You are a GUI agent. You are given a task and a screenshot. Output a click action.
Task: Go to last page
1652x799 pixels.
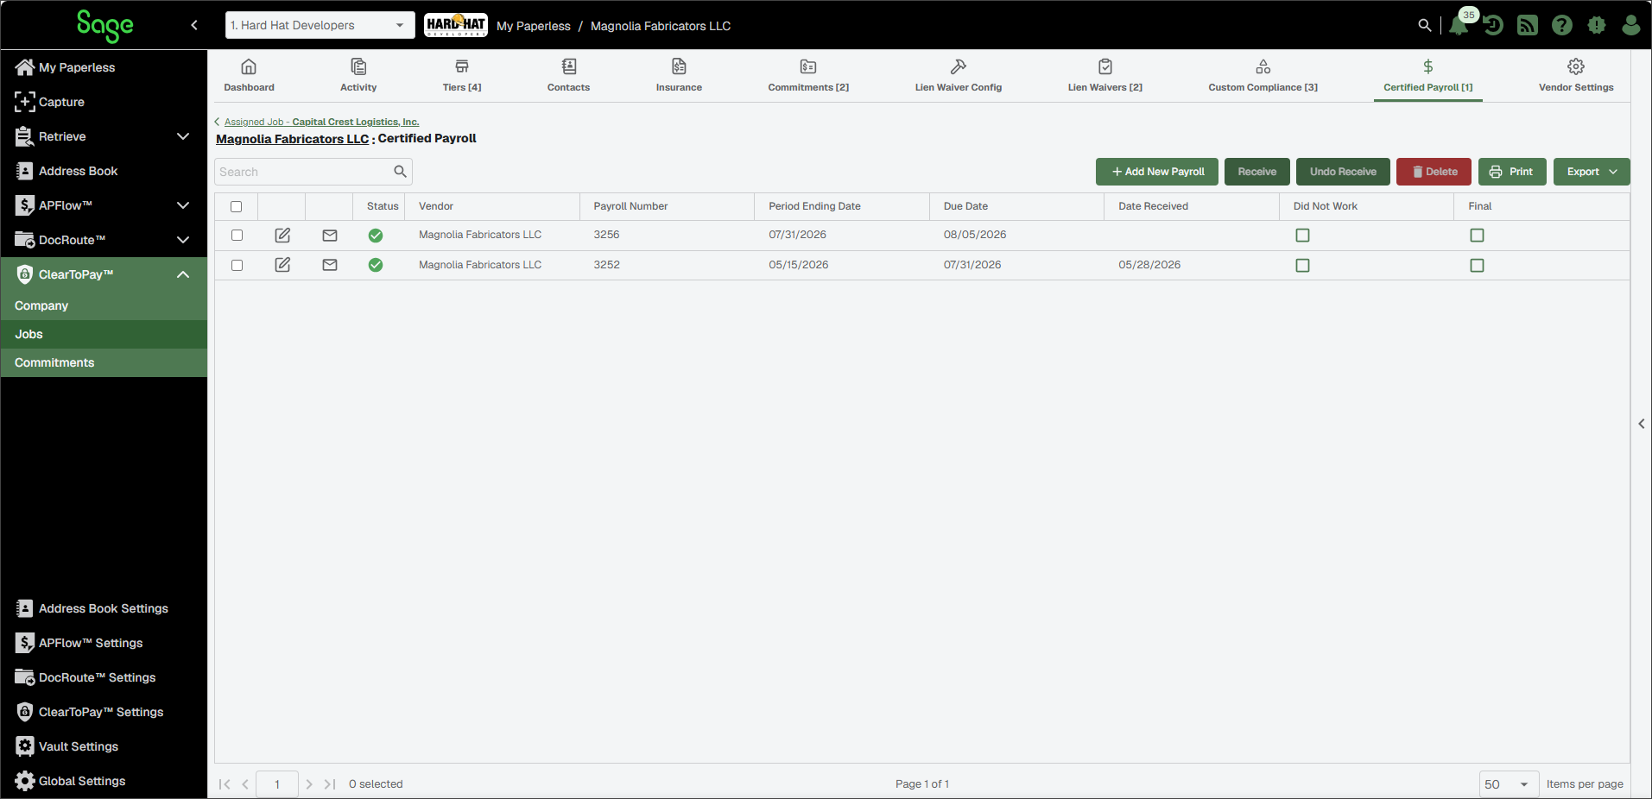[x=330, y=784]
